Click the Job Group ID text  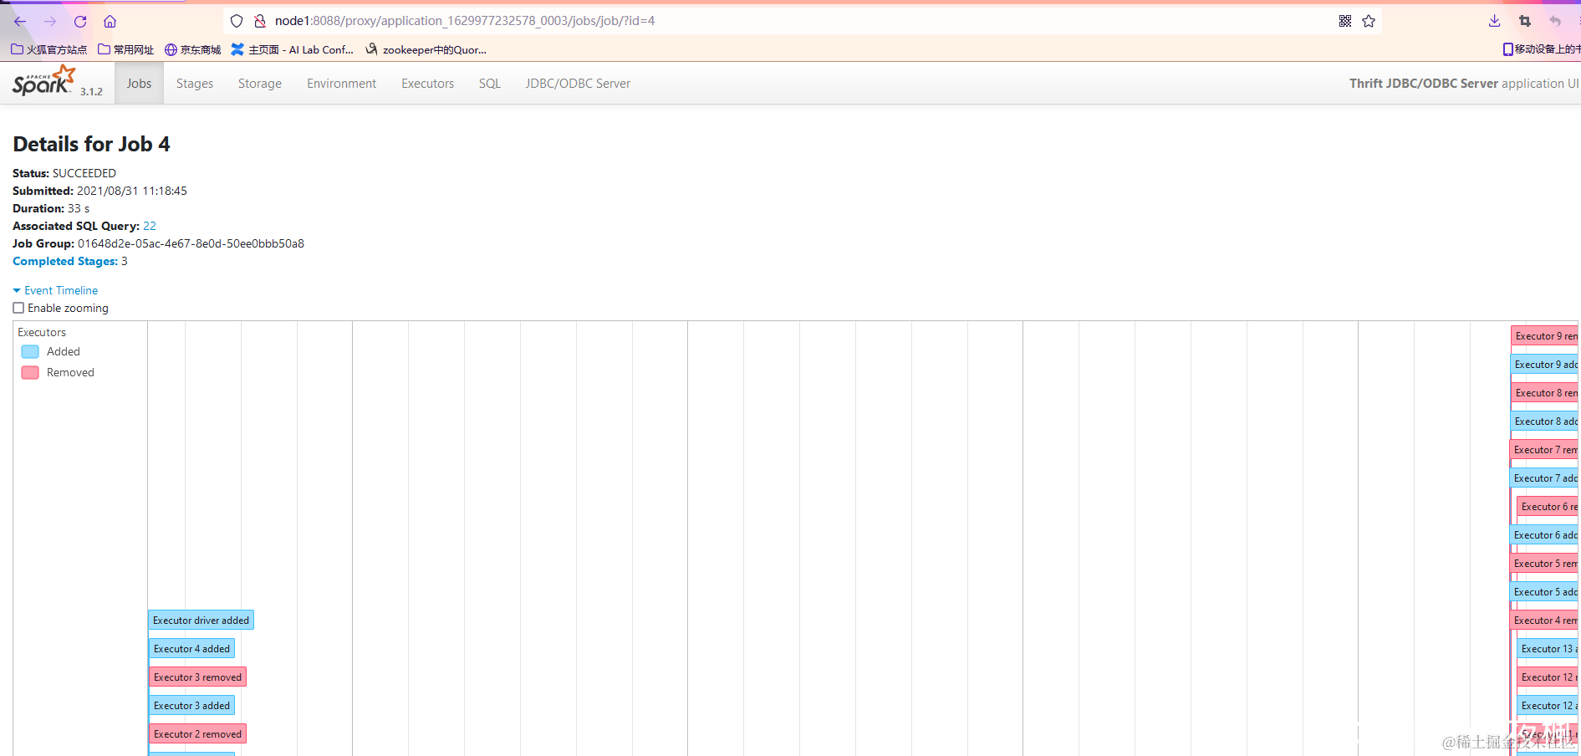pos(191,243)
